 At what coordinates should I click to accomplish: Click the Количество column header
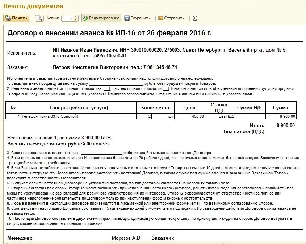point(155,108)
